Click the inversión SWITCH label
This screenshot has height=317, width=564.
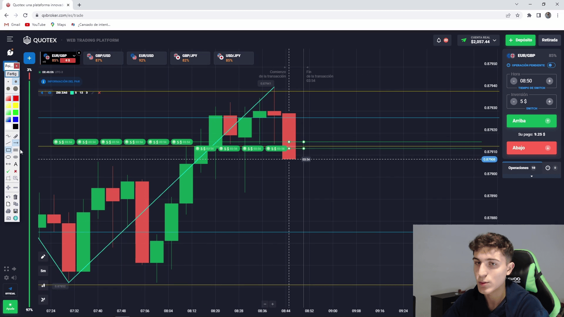coord(531,109)
